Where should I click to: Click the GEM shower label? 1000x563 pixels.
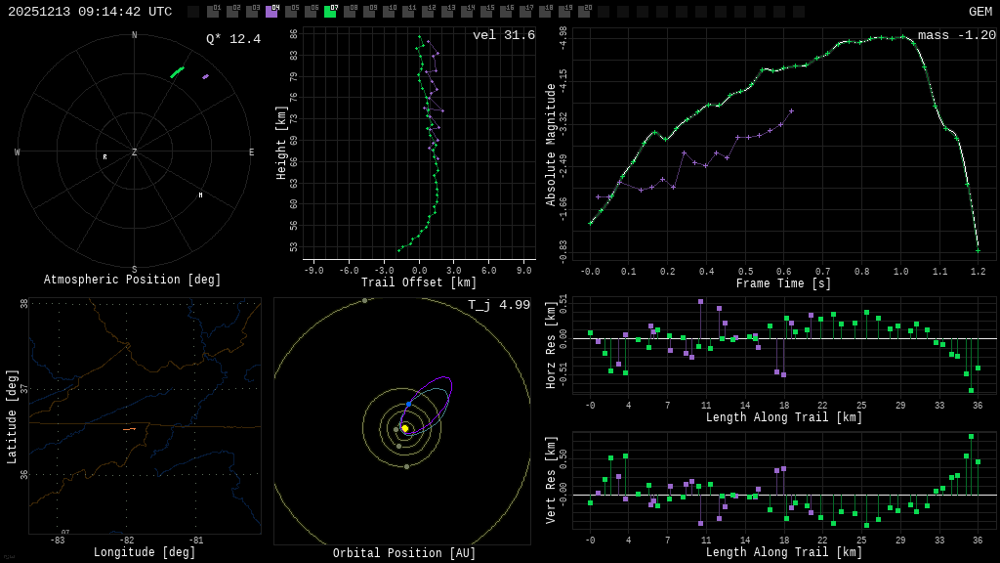980,12
